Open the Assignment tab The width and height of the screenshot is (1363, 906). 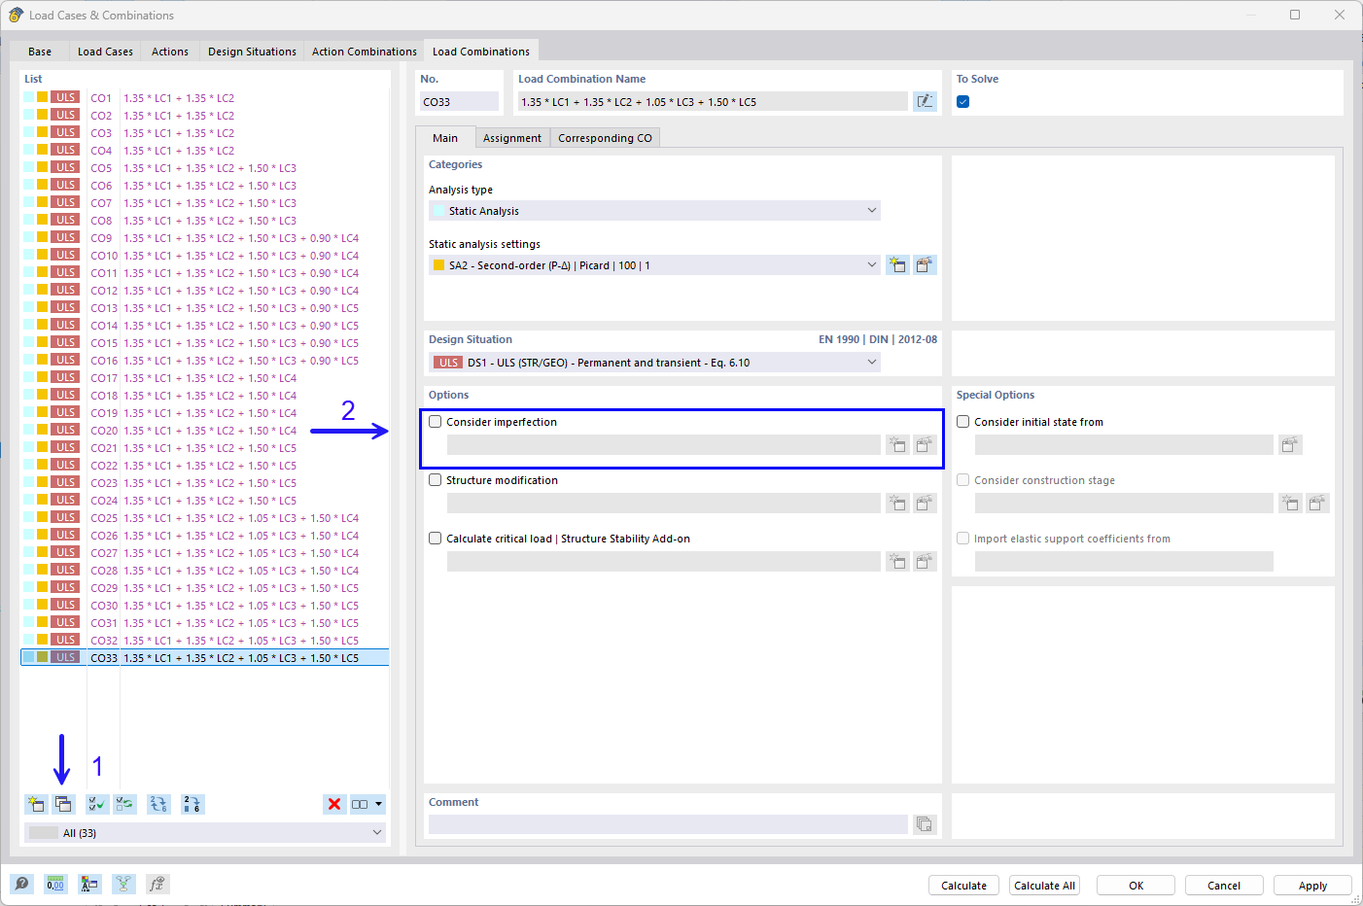click(512, 137)
